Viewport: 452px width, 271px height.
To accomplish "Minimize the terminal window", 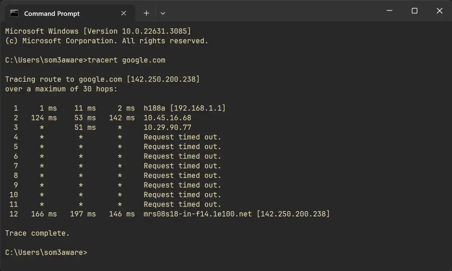I will click(x=390, y=11).
